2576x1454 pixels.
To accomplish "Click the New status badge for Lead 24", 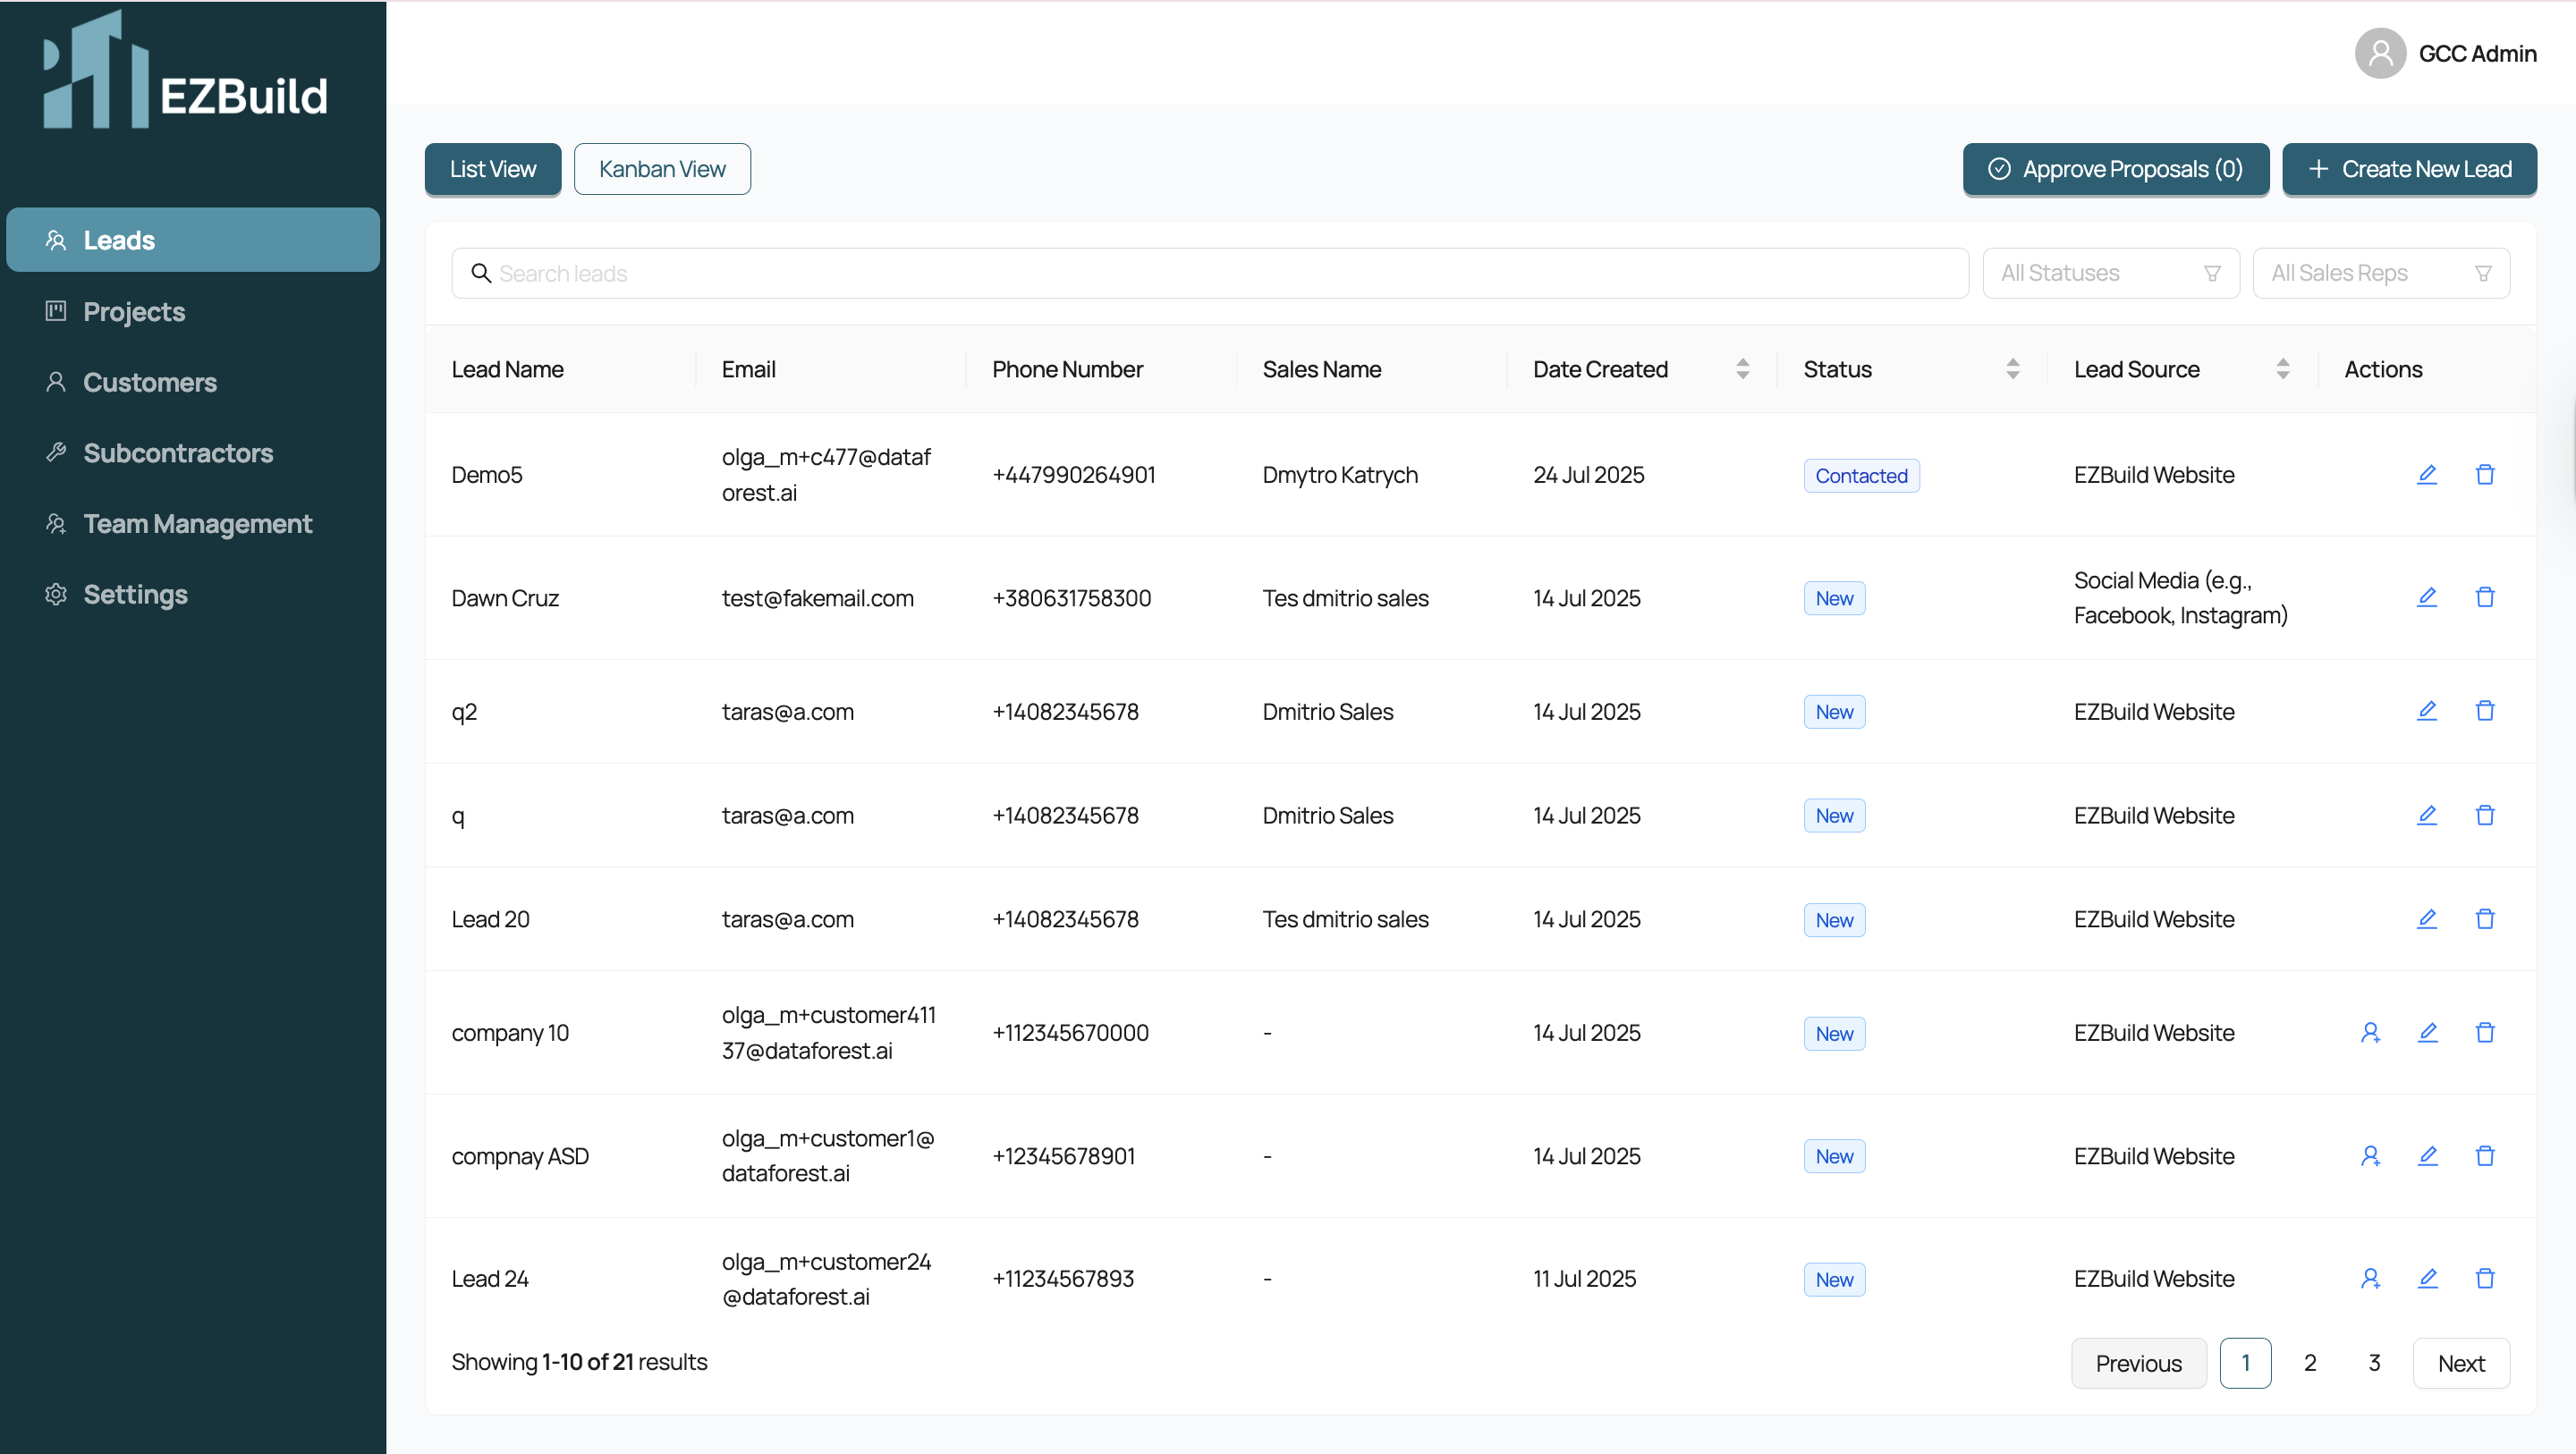I will [x=1835, y=1280].
